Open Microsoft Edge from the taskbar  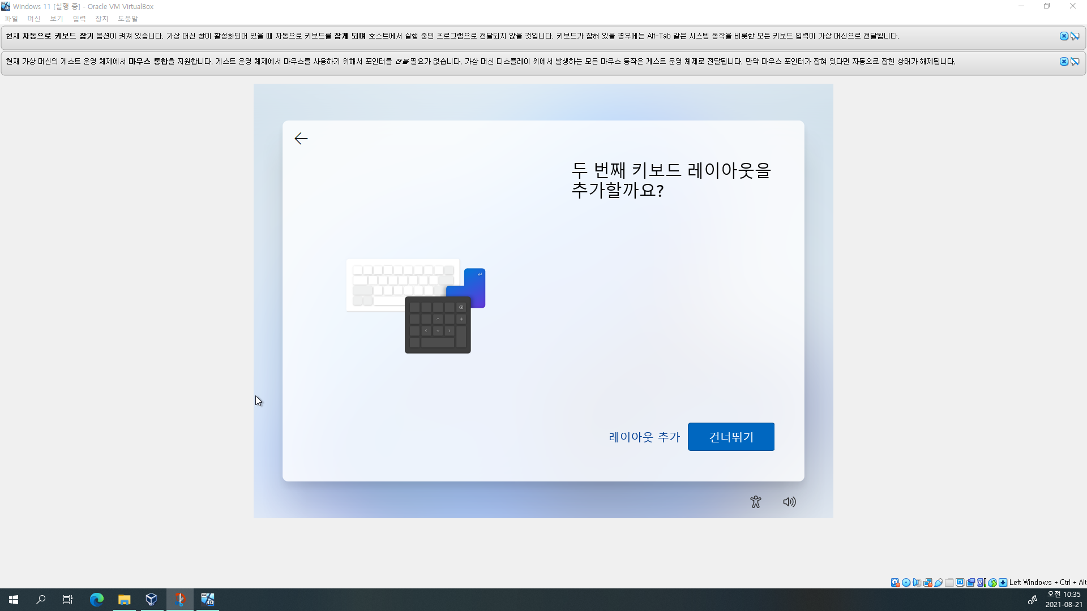coord(97,600)
